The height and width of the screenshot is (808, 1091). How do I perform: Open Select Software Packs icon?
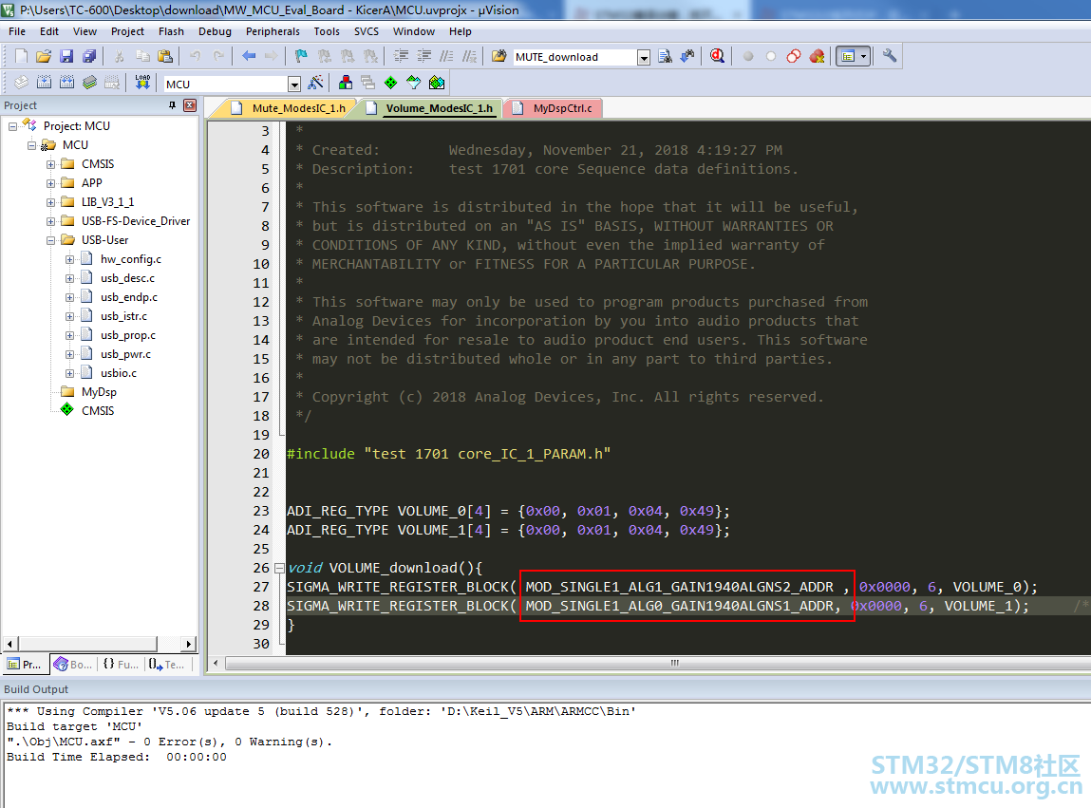point(414,83)
